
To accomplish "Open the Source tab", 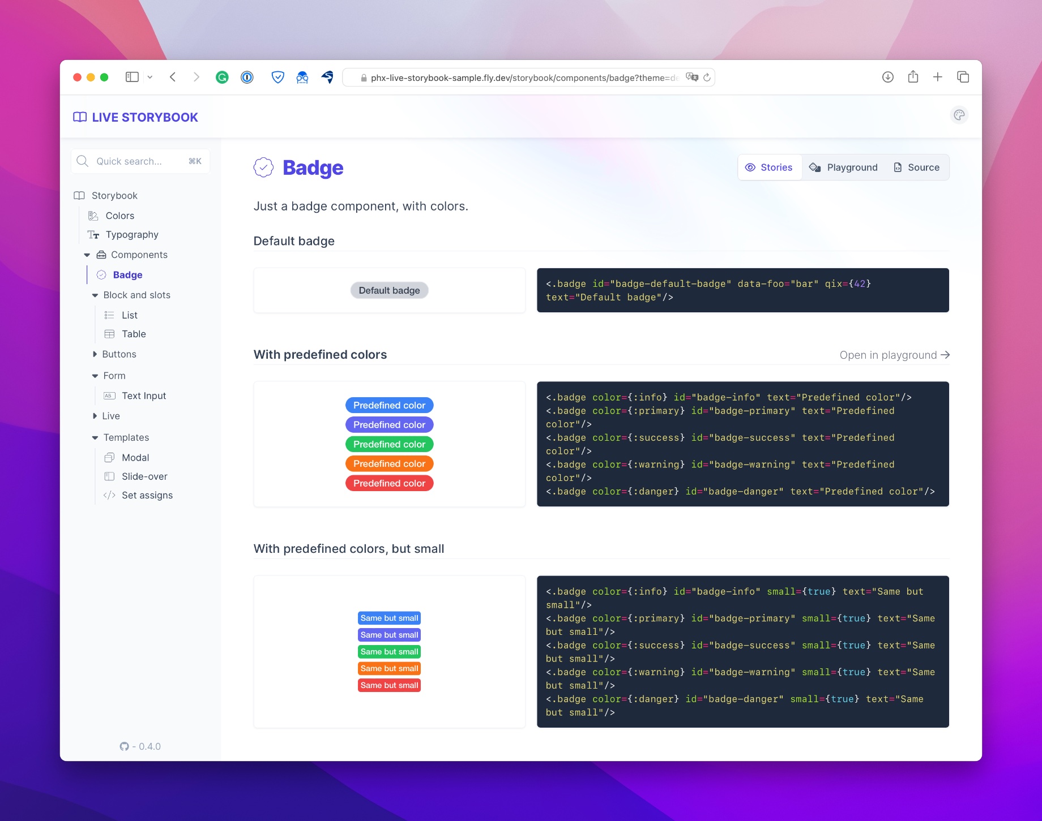I will click(x=916, y=167).
